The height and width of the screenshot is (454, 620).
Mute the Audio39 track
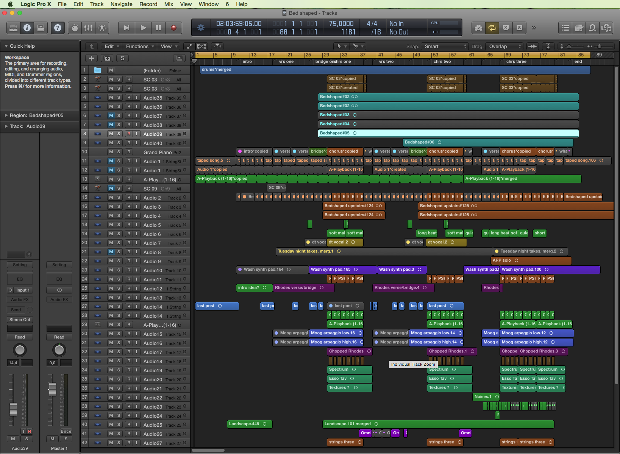tap(111, 134)
